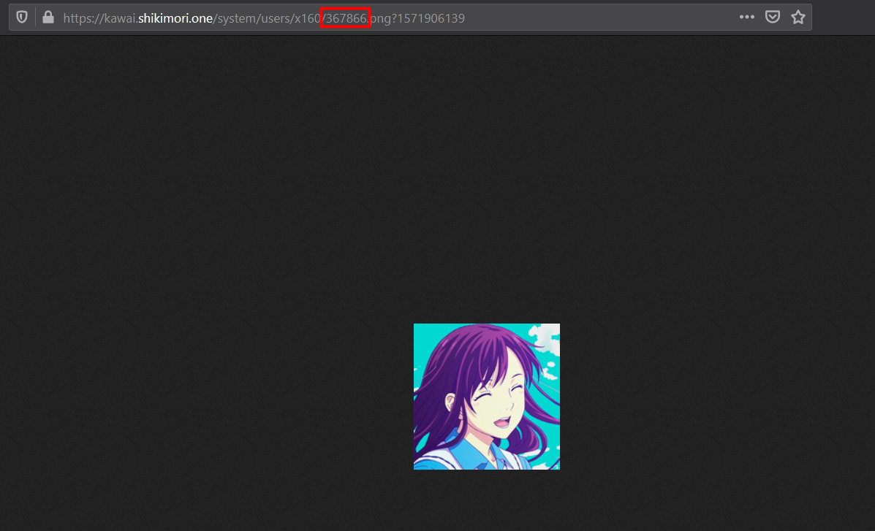875x531 pixels.
Task: Bookmark this page with the star icon
Action: [798, 18]
